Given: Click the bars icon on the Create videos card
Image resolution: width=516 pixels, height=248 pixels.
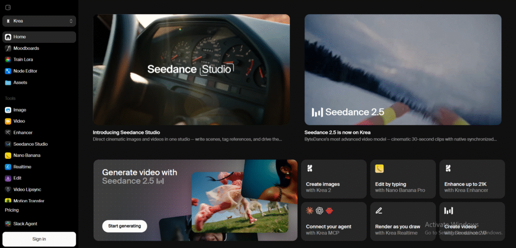Looking at the screenshot, I should (x=448, y=211).
